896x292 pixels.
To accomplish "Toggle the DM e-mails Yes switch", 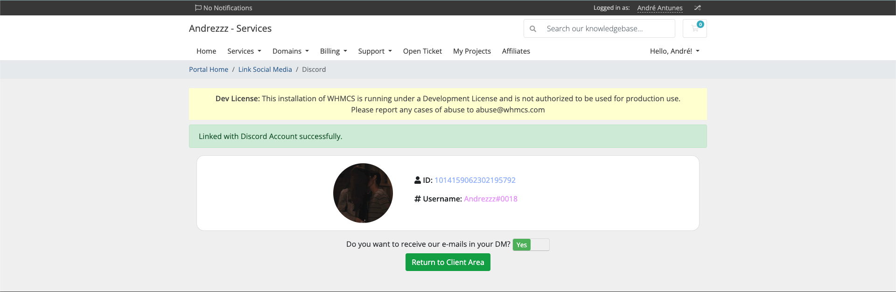I will [x=531, y=245].
